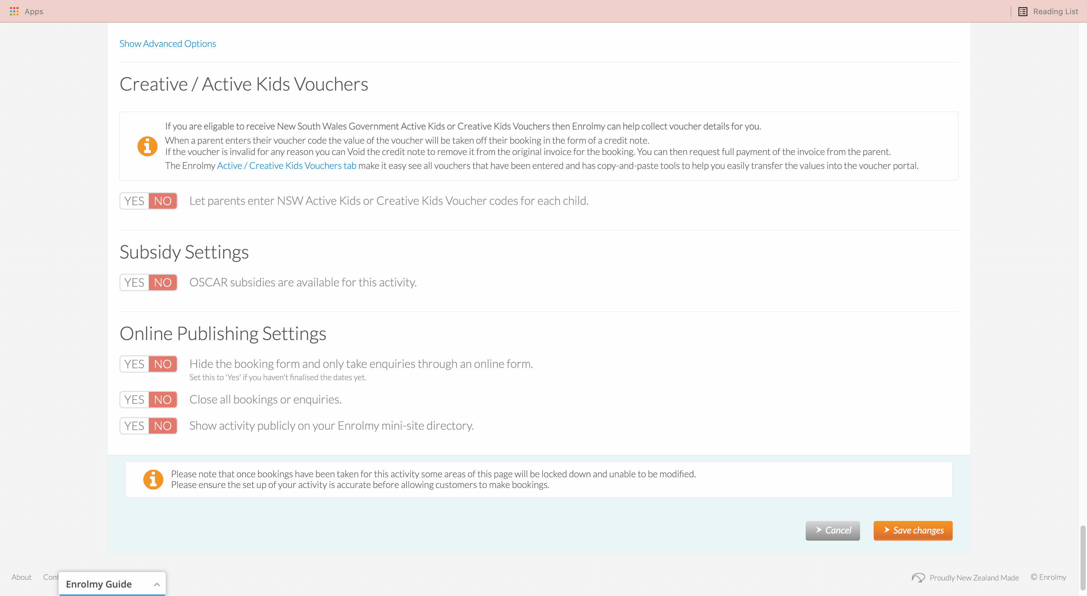The width and height of the screenshot is (1087, 596).
Task: Open the Apps grid icon
Action: click(x=14, y=11)
